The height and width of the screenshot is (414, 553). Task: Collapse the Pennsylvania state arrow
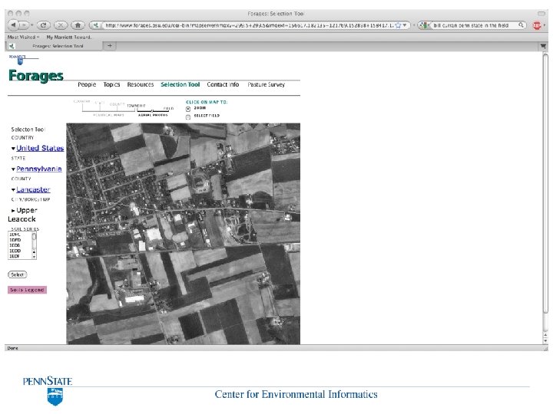click(13, 169)
